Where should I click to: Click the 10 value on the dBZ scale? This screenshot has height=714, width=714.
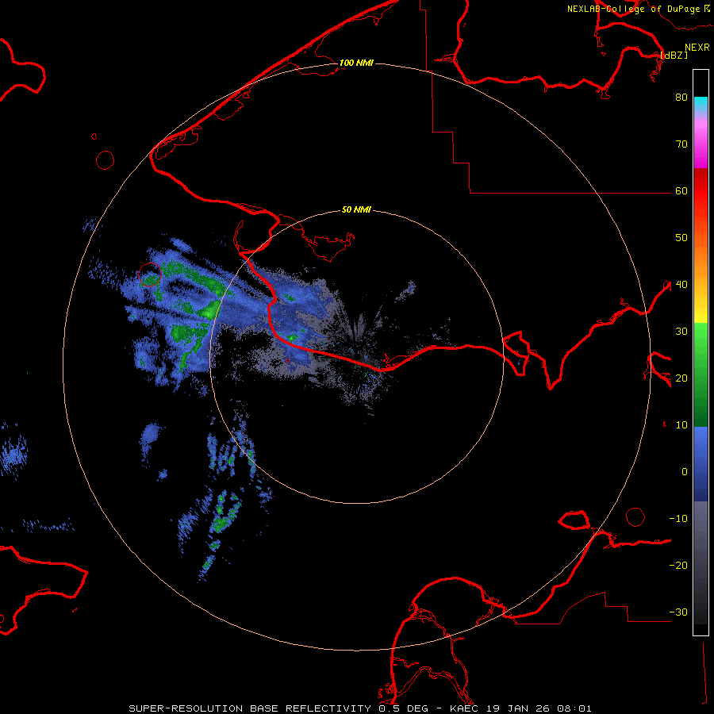pos(681,425)
